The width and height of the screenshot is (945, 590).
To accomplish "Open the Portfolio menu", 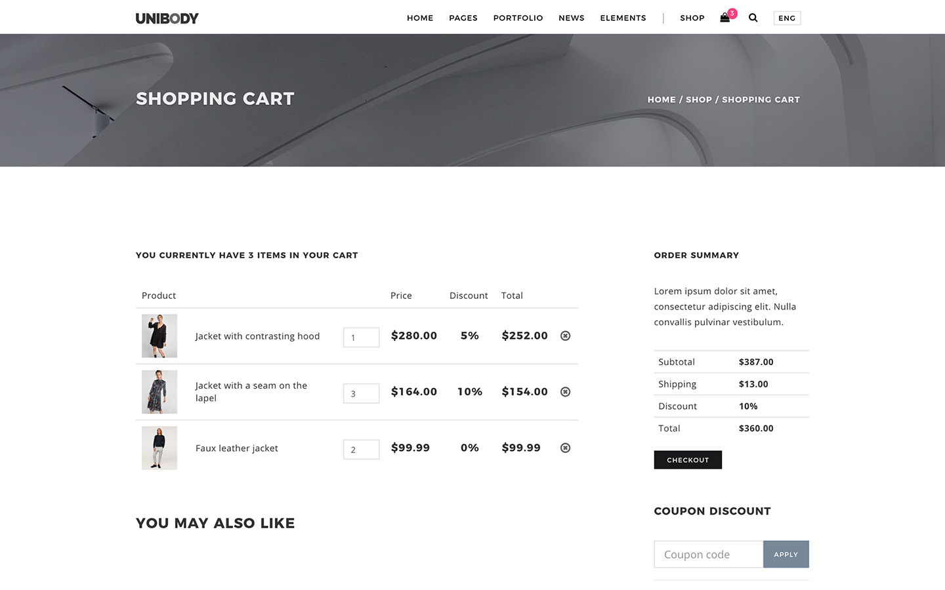I will (518, 18).
